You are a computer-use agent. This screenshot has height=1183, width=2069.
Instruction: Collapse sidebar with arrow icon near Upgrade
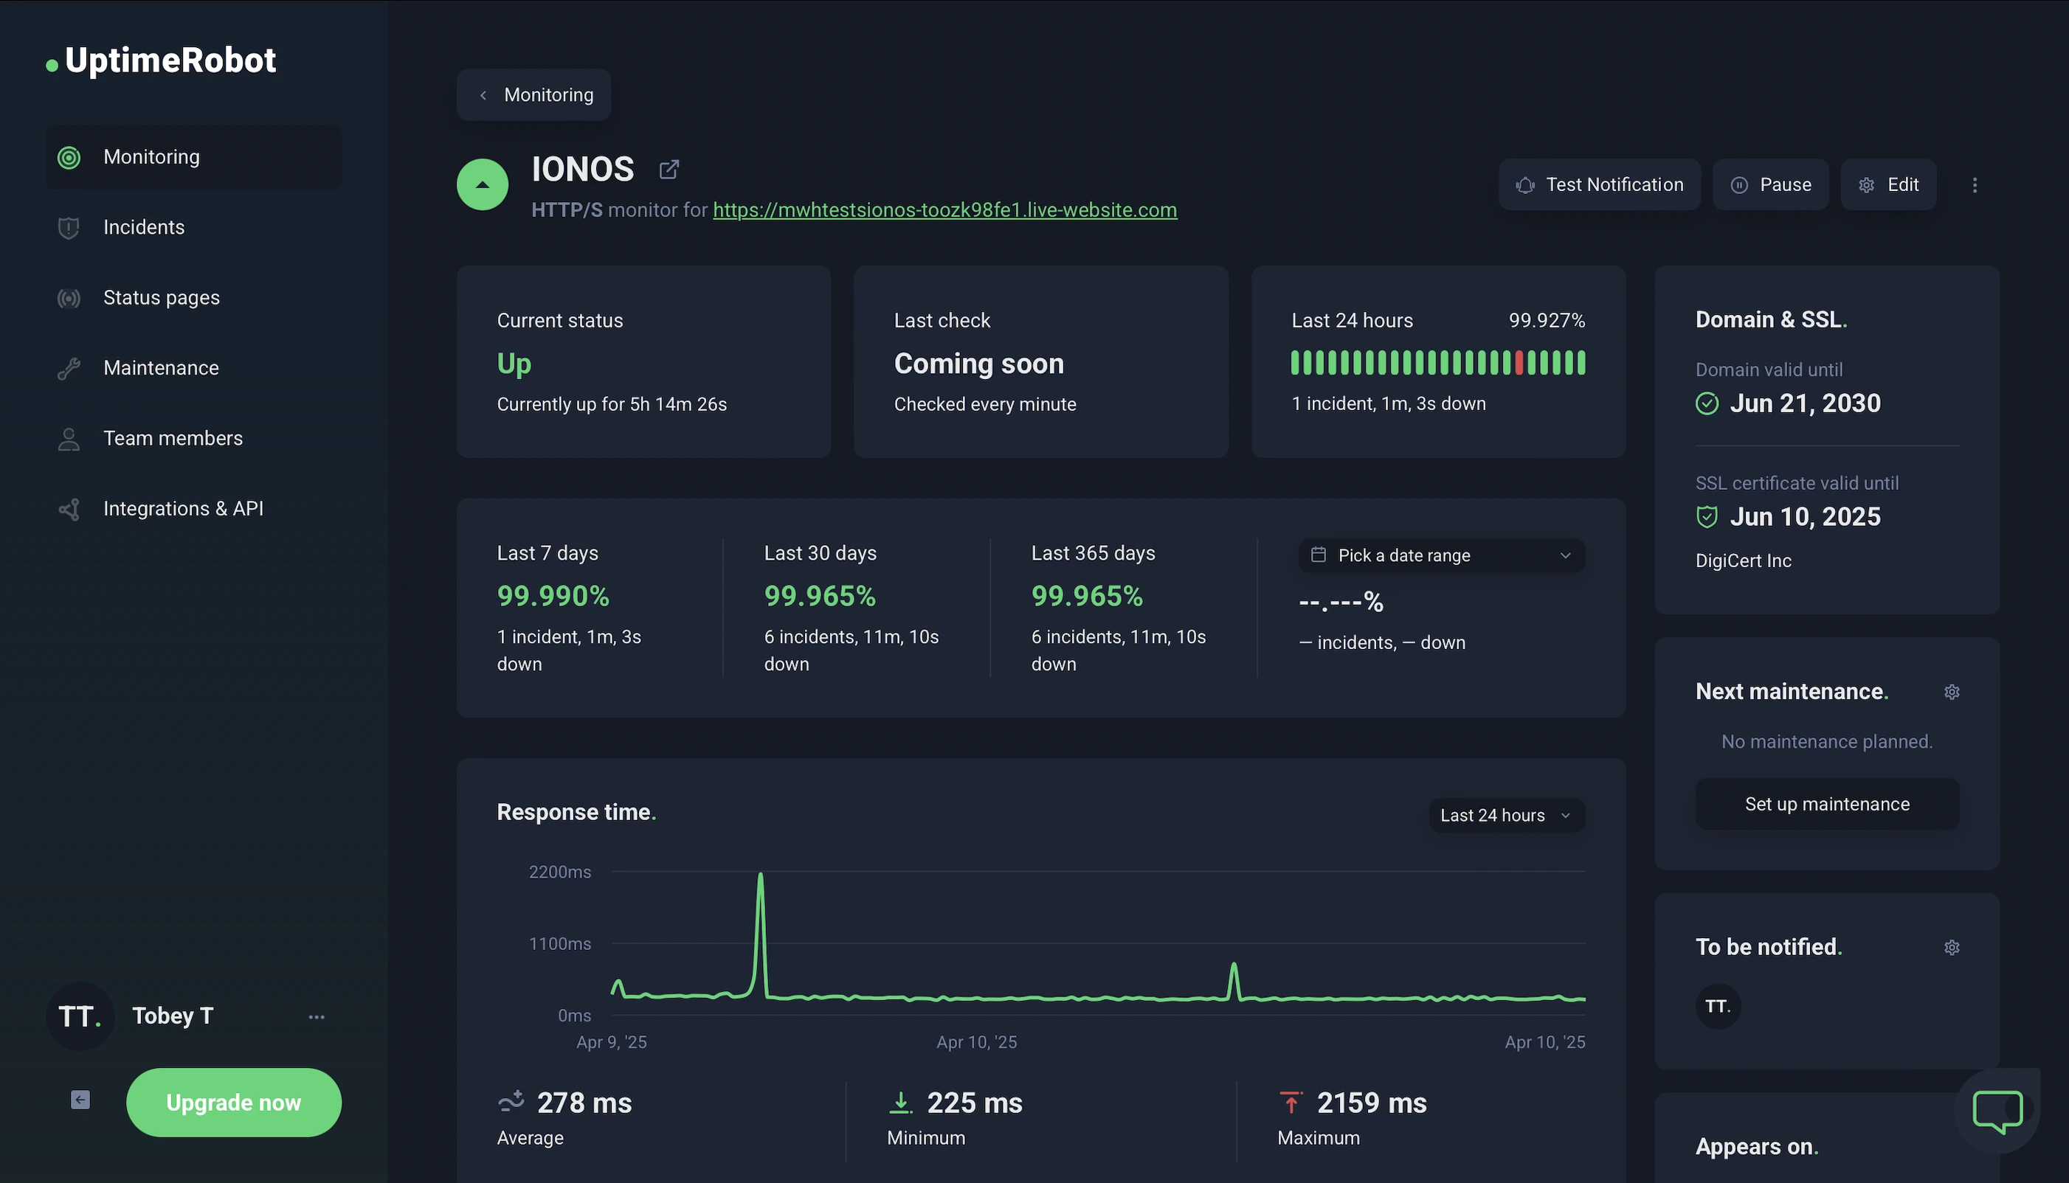tap(80, 1100)
